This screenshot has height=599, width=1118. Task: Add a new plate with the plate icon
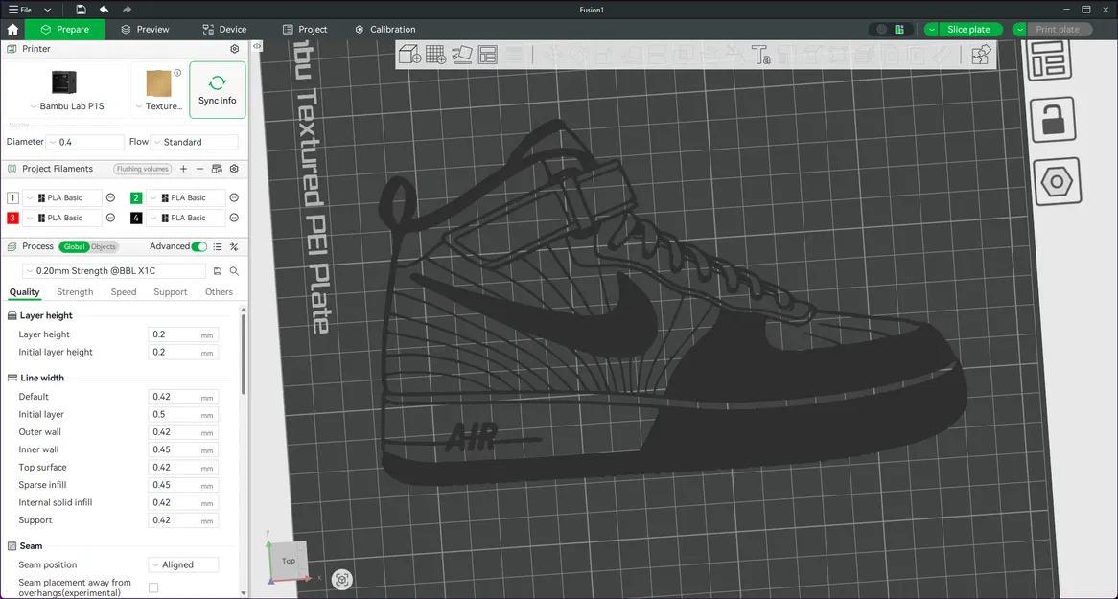point(435,55)
